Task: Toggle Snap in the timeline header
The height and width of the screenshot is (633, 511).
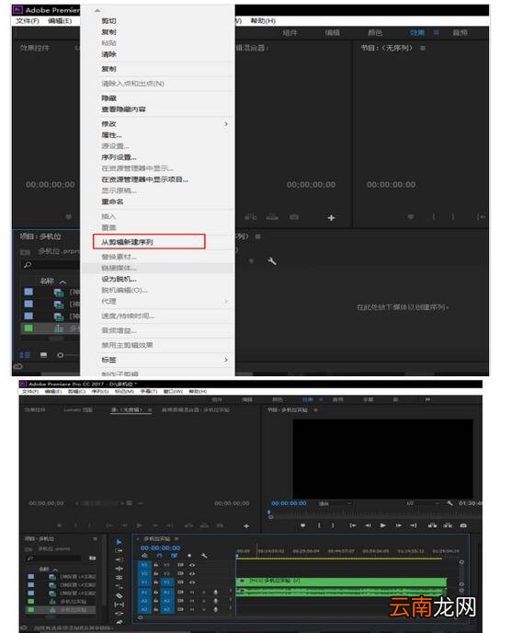Action: tap(159, 556)
